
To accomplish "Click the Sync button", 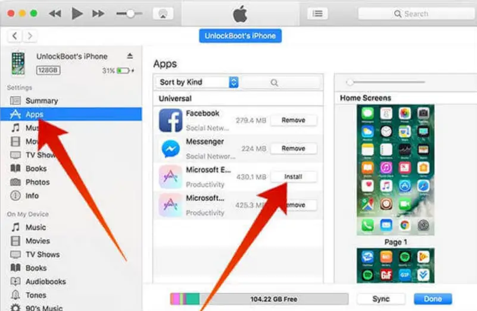I will 381,299.
